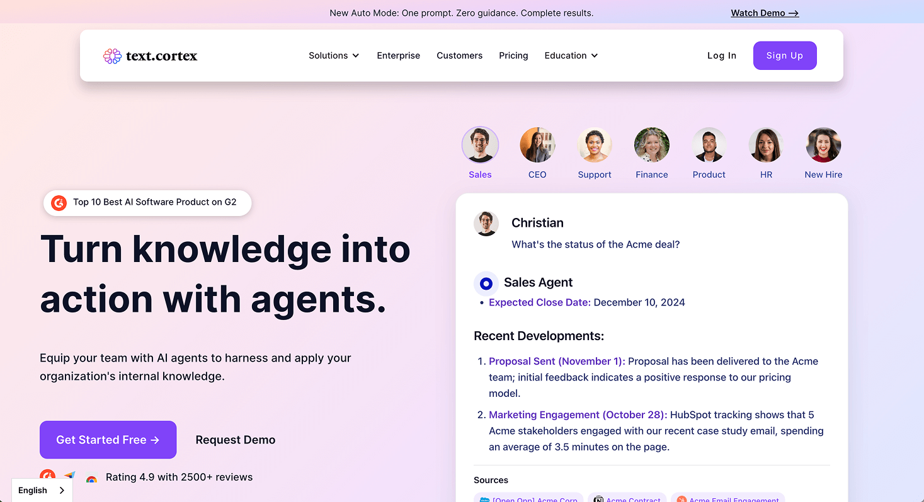924x502 pixels.
Task: Open the Pricing nav link
Action: [x=513, y=55]
